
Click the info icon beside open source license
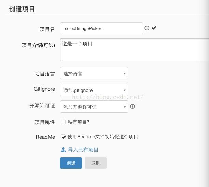point(133,106)
